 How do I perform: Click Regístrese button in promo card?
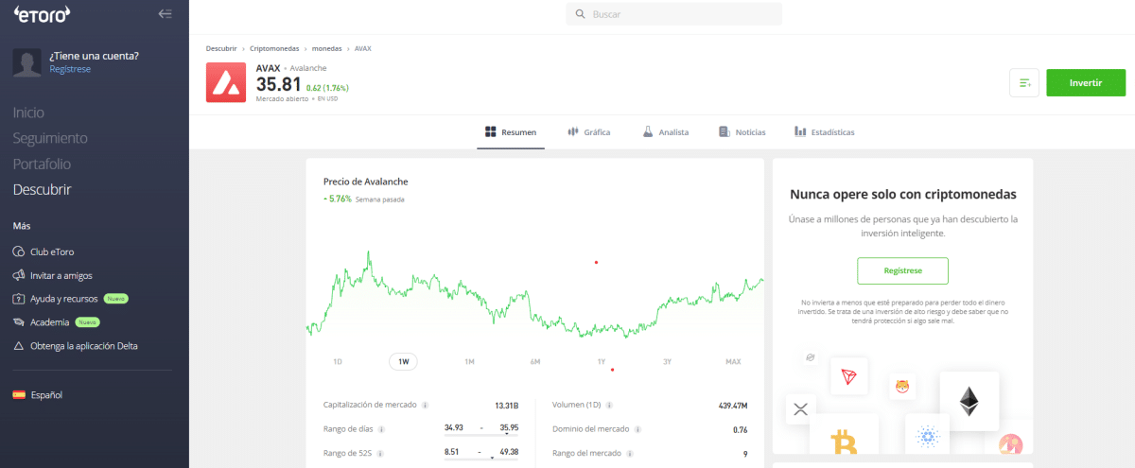tap(902, 270)
